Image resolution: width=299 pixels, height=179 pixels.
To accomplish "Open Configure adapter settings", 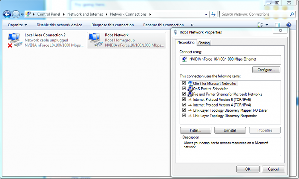I will point(266,70).
